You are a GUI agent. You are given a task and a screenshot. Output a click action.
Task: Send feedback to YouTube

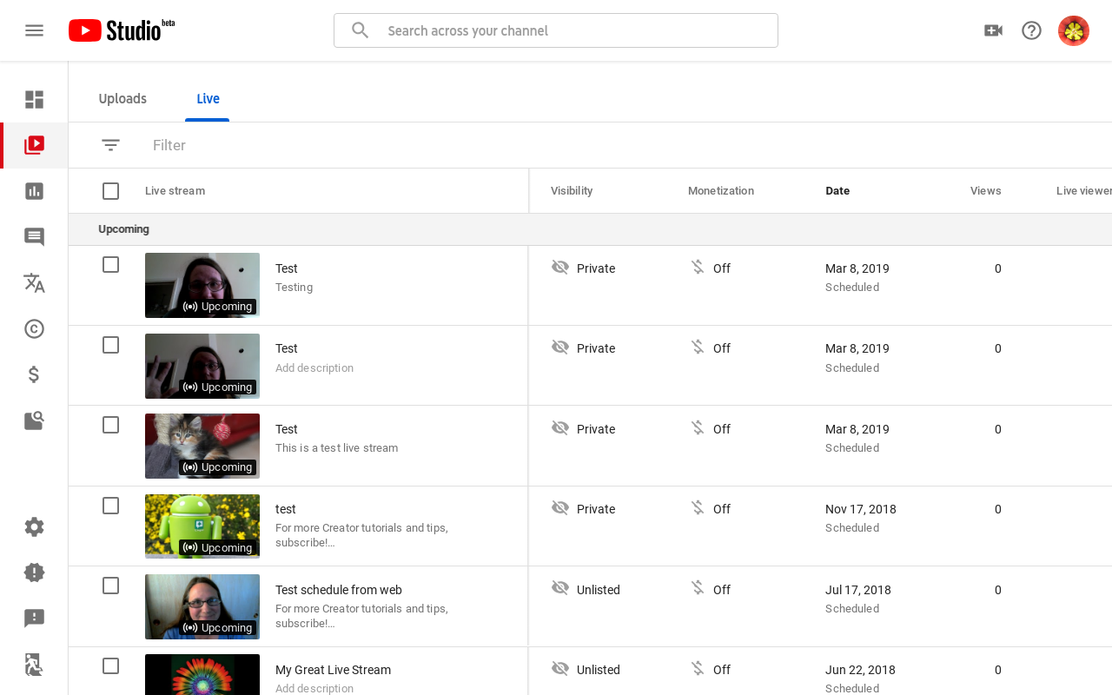35,618
